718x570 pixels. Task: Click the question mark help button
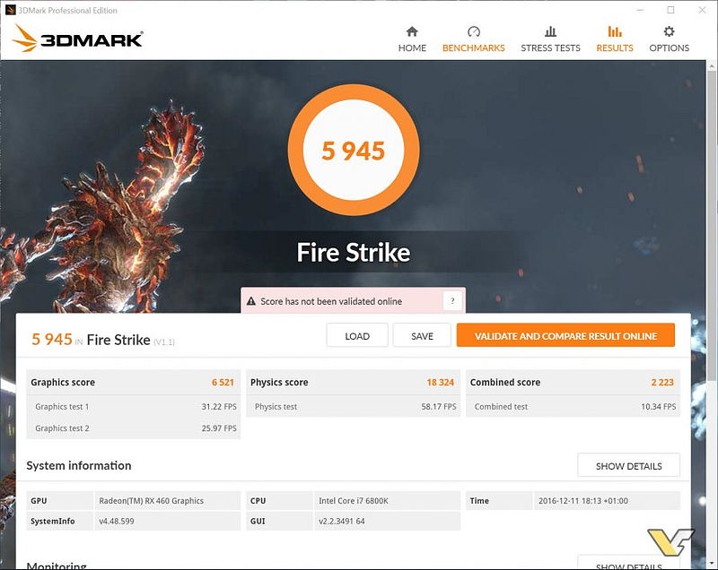pos(452,301)
